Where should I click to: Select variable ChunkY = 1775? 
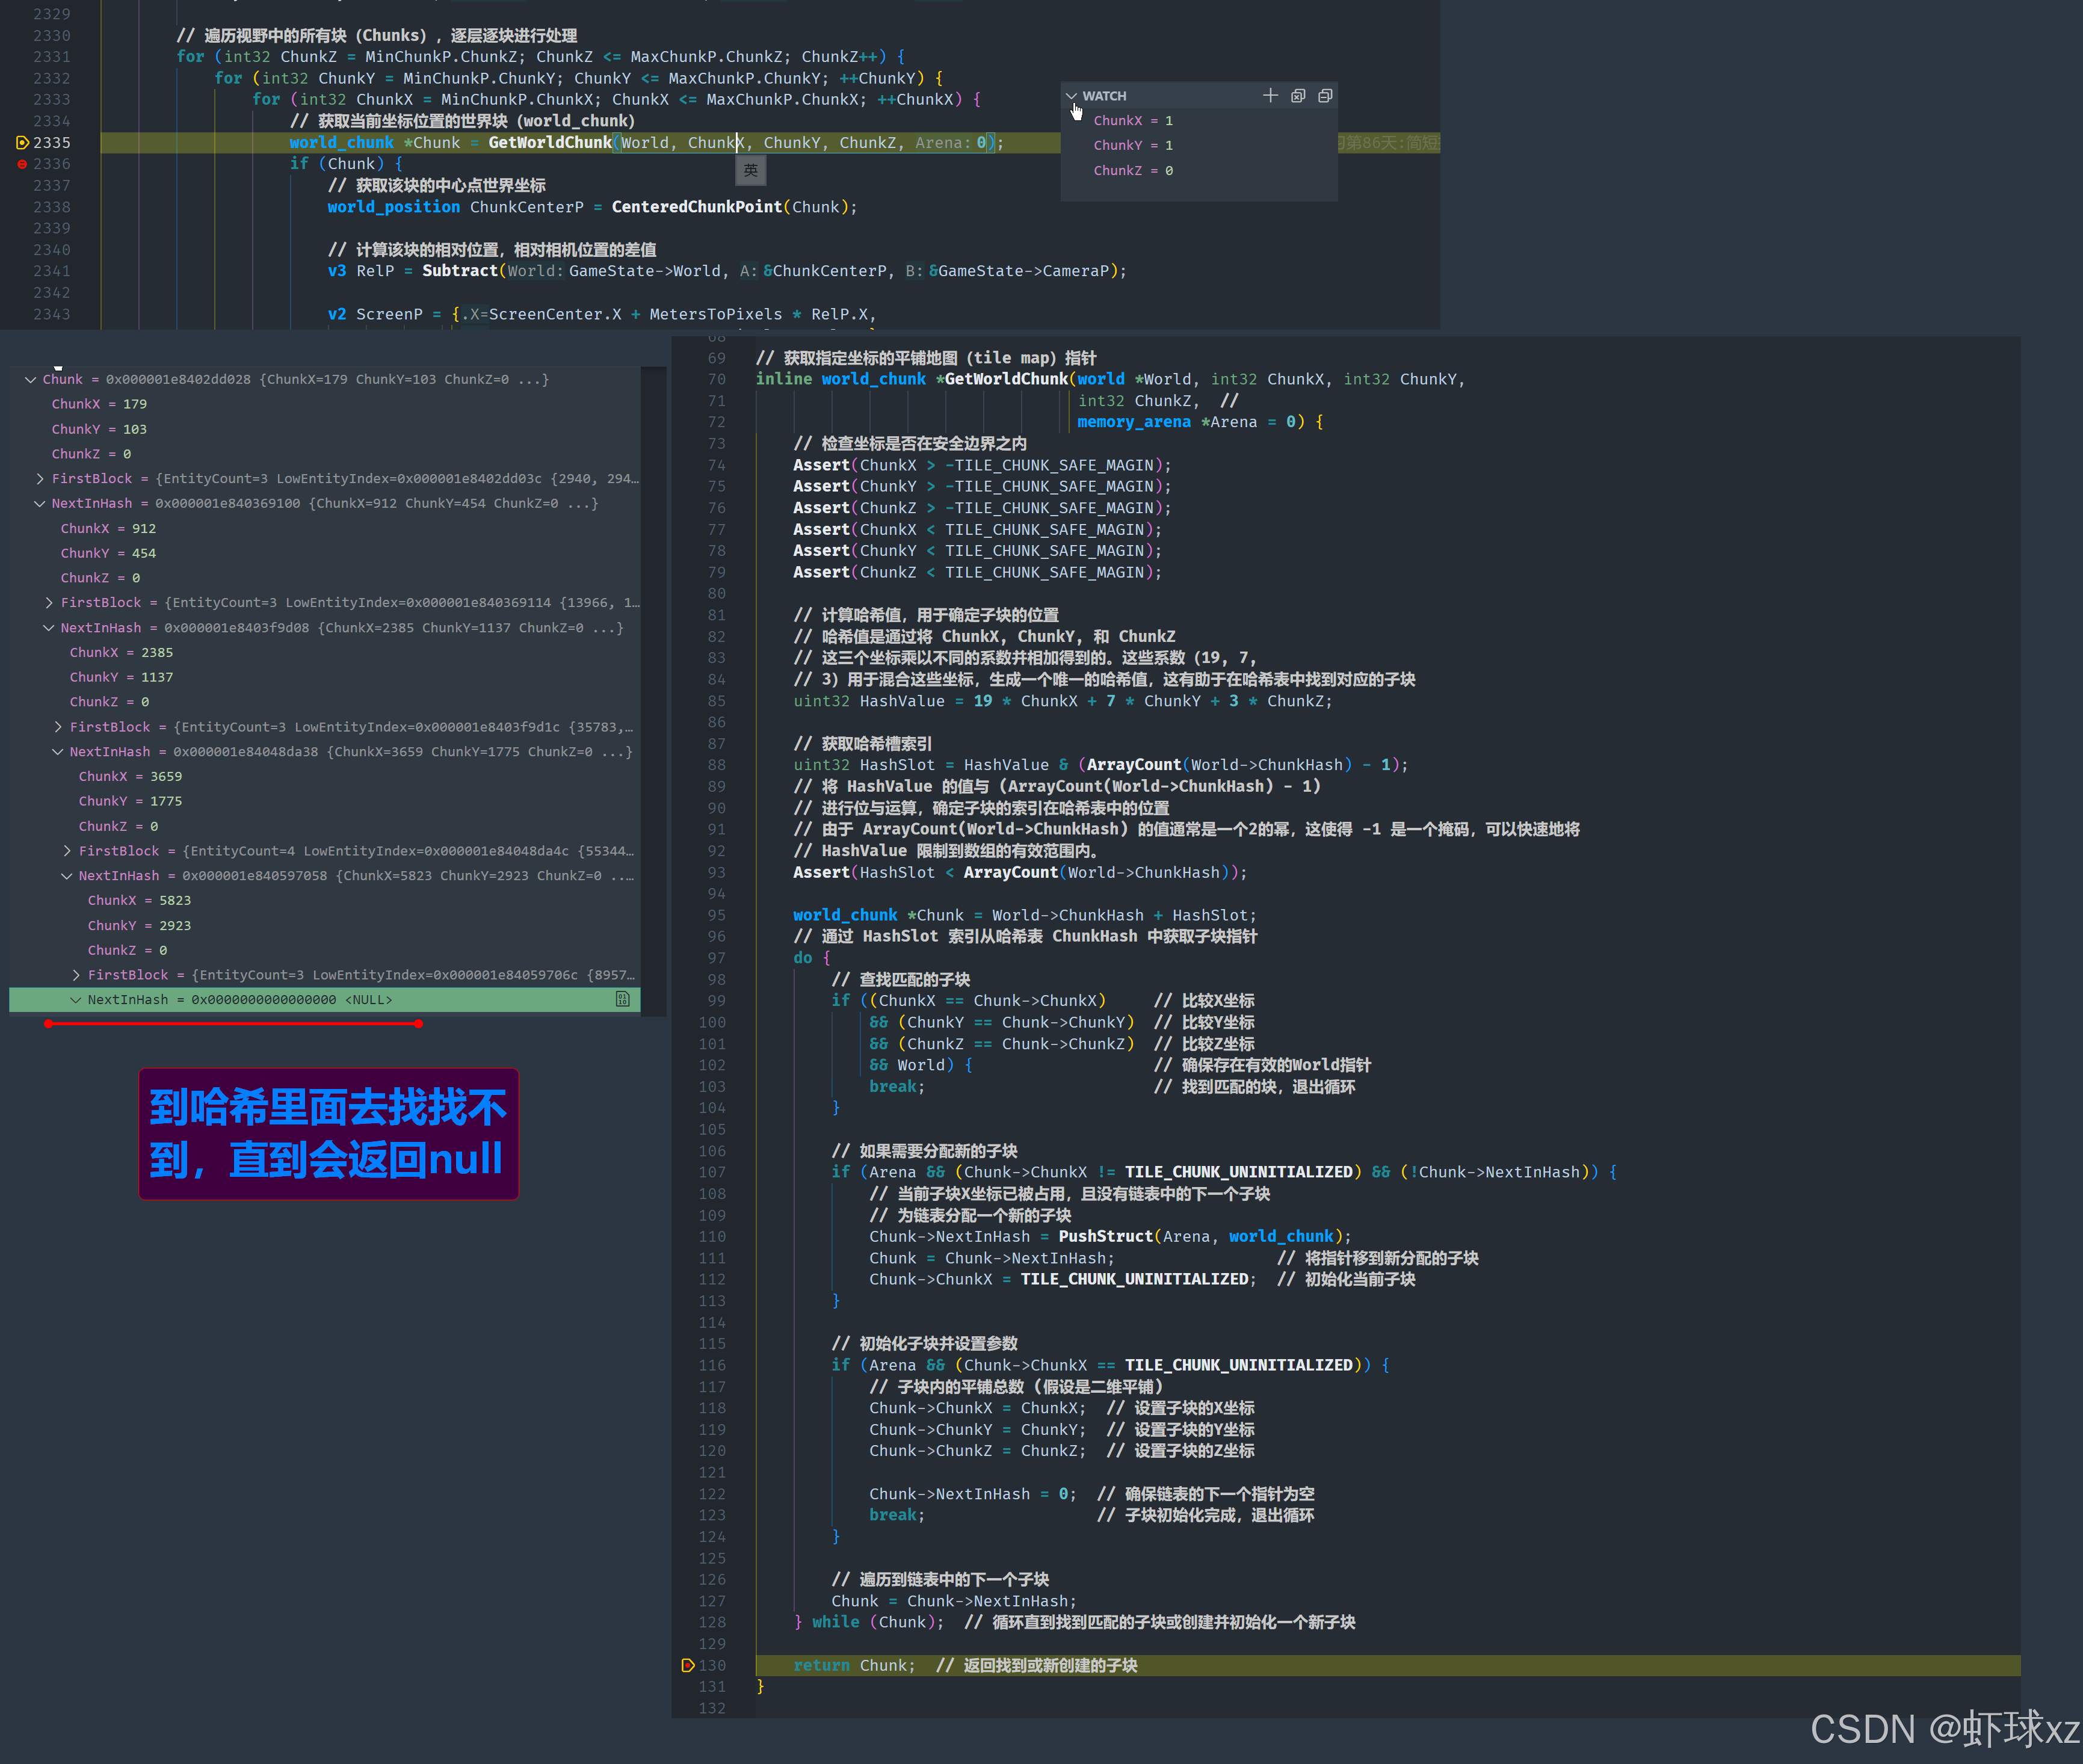[x=130, y=801]
